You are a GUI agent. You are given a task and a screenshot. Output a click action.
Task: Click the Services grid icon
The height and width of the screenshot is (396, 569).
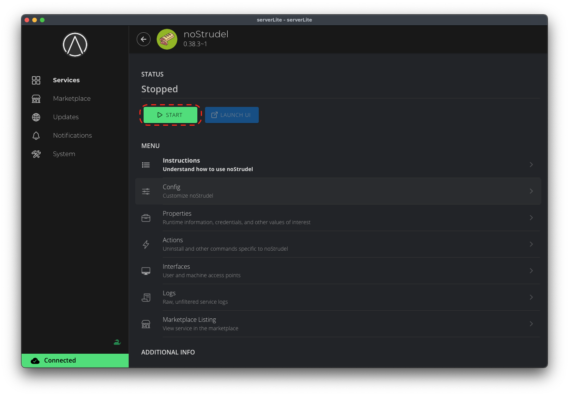[36, 80]
